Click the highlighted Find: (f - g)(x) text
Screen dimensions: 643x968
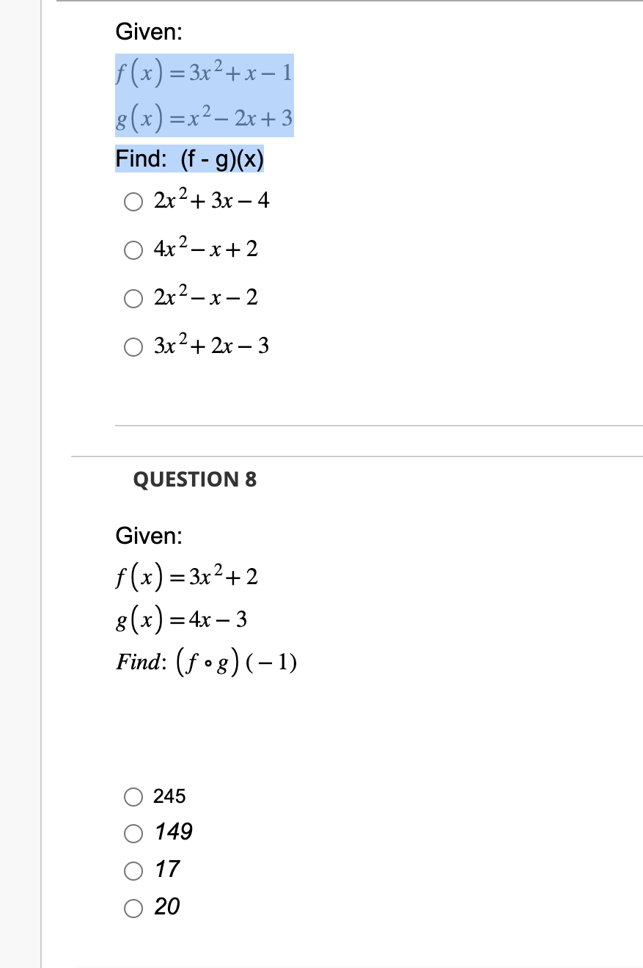(190, 159)
